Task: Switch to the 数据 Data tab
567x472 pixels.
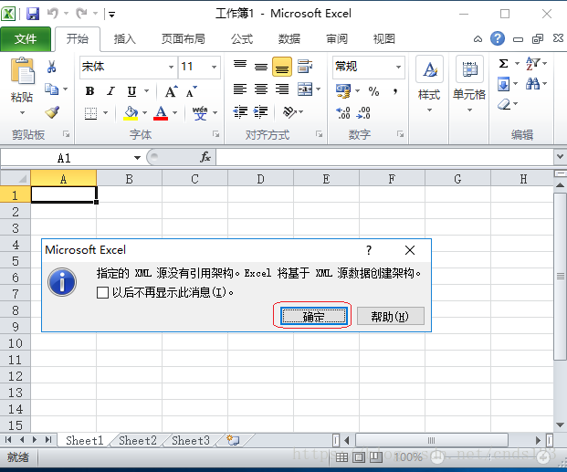Action: pyautogui.click(x=289, y=38)
